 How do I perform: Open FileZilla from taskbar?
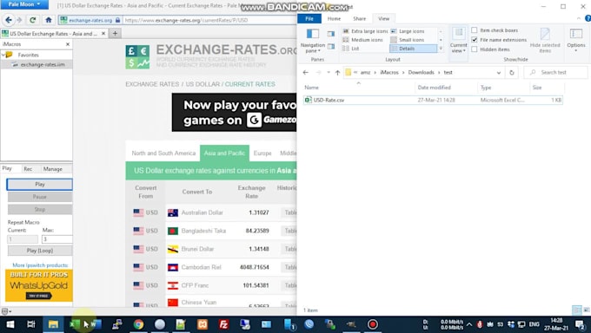click(x=223, y=324)
